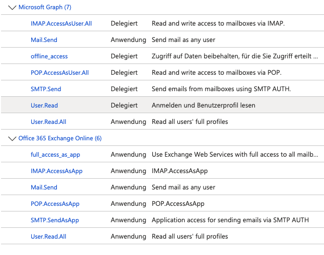Viewport: 324px width, 255px height.
Task: Click 'Delegiert' type in the SMTP.Send row
Action: (x=124, y=89)
